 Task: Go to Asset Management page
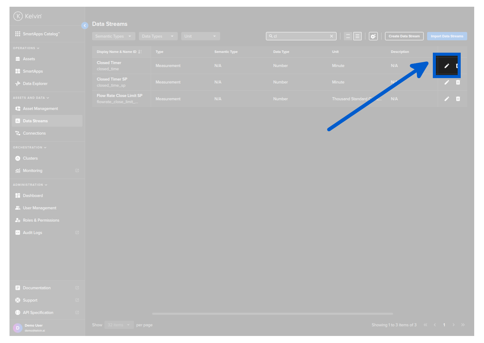tap(40, 109)
